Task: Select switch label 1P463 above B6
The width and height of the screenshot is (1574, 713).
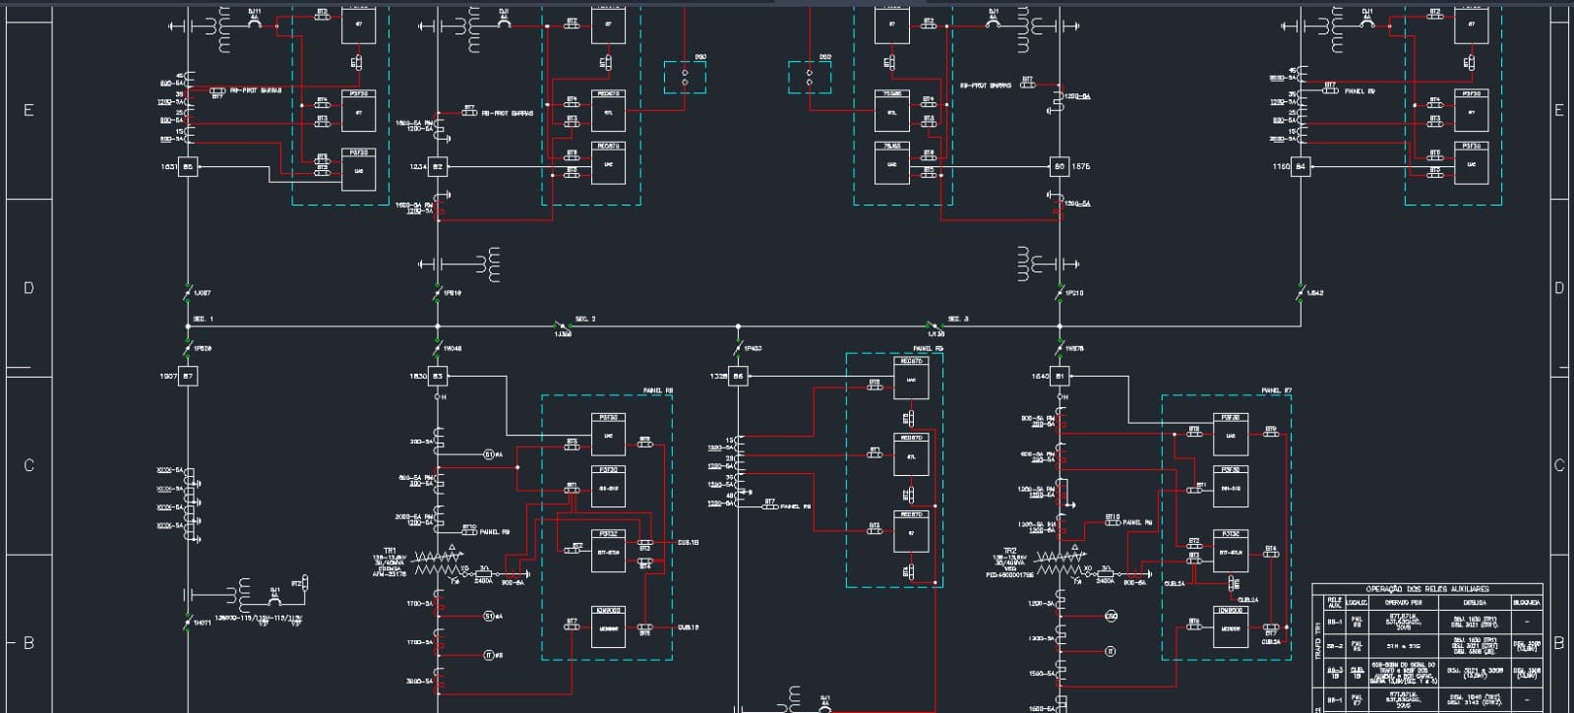Action: click(753, 348)
